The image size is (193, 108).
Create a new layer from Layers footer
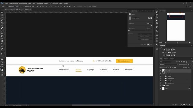pyautogui.click(x=187, y=105)
